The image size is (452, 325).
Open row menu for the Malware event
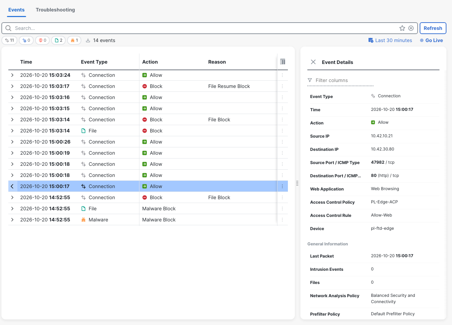[282, 220]
